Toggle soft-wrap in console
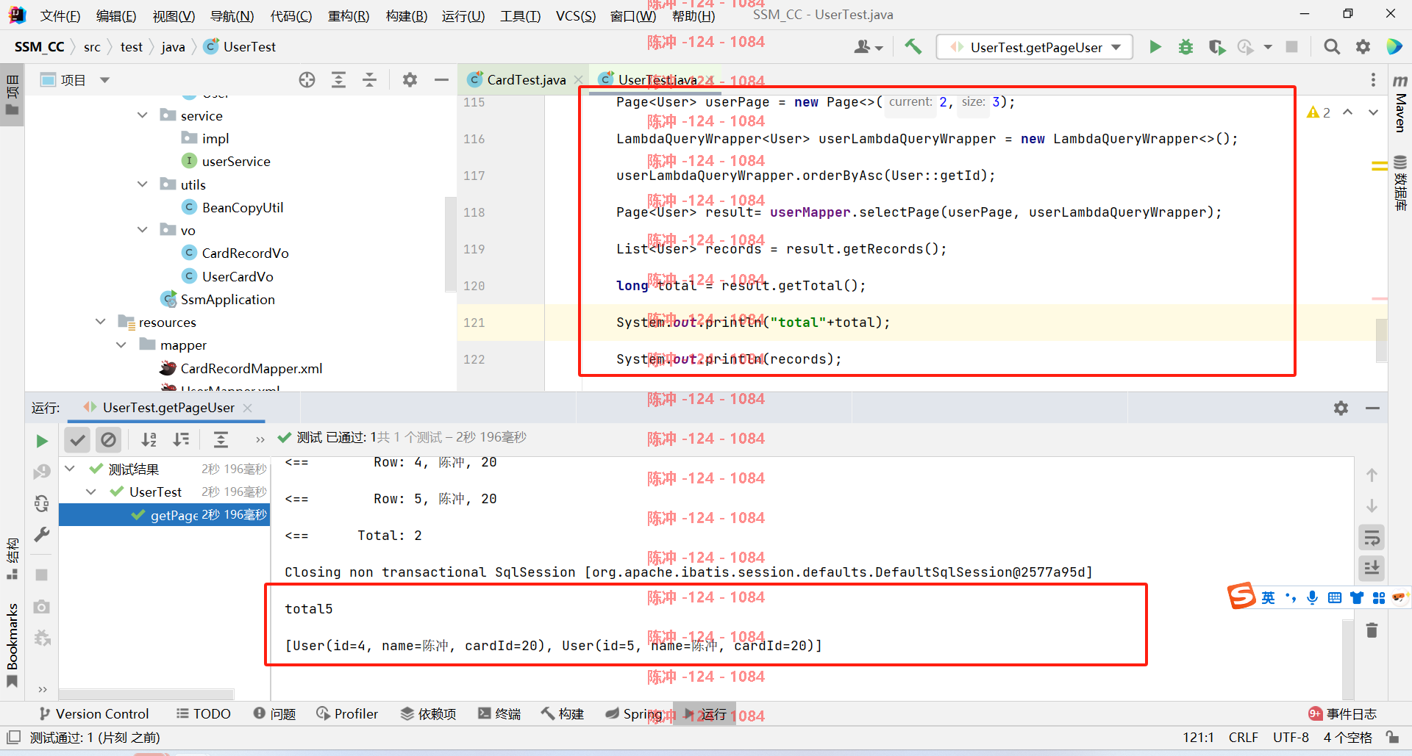Image resolution: width=1412 pixels, height=756 pixels. [x=1372, y=538]
